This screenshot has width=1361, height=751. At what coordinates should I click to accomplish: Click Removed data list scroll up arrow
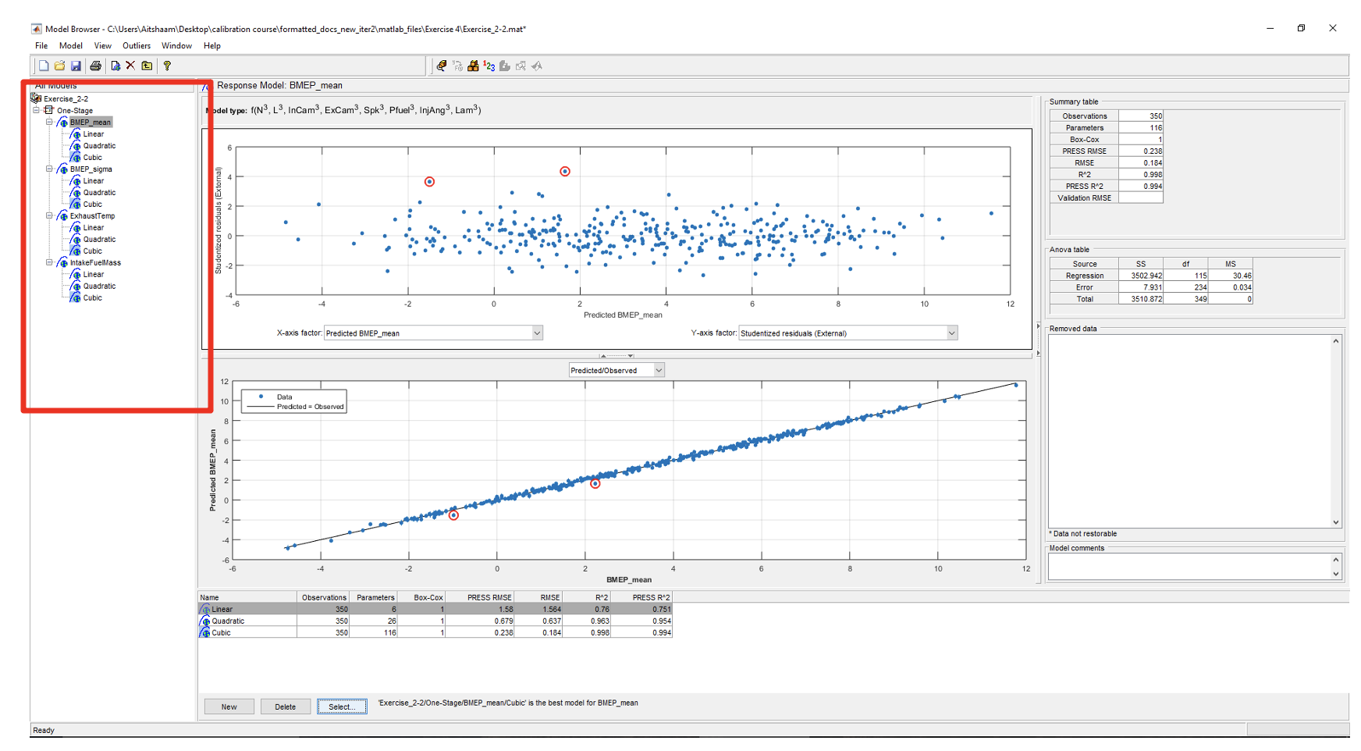1336,341
